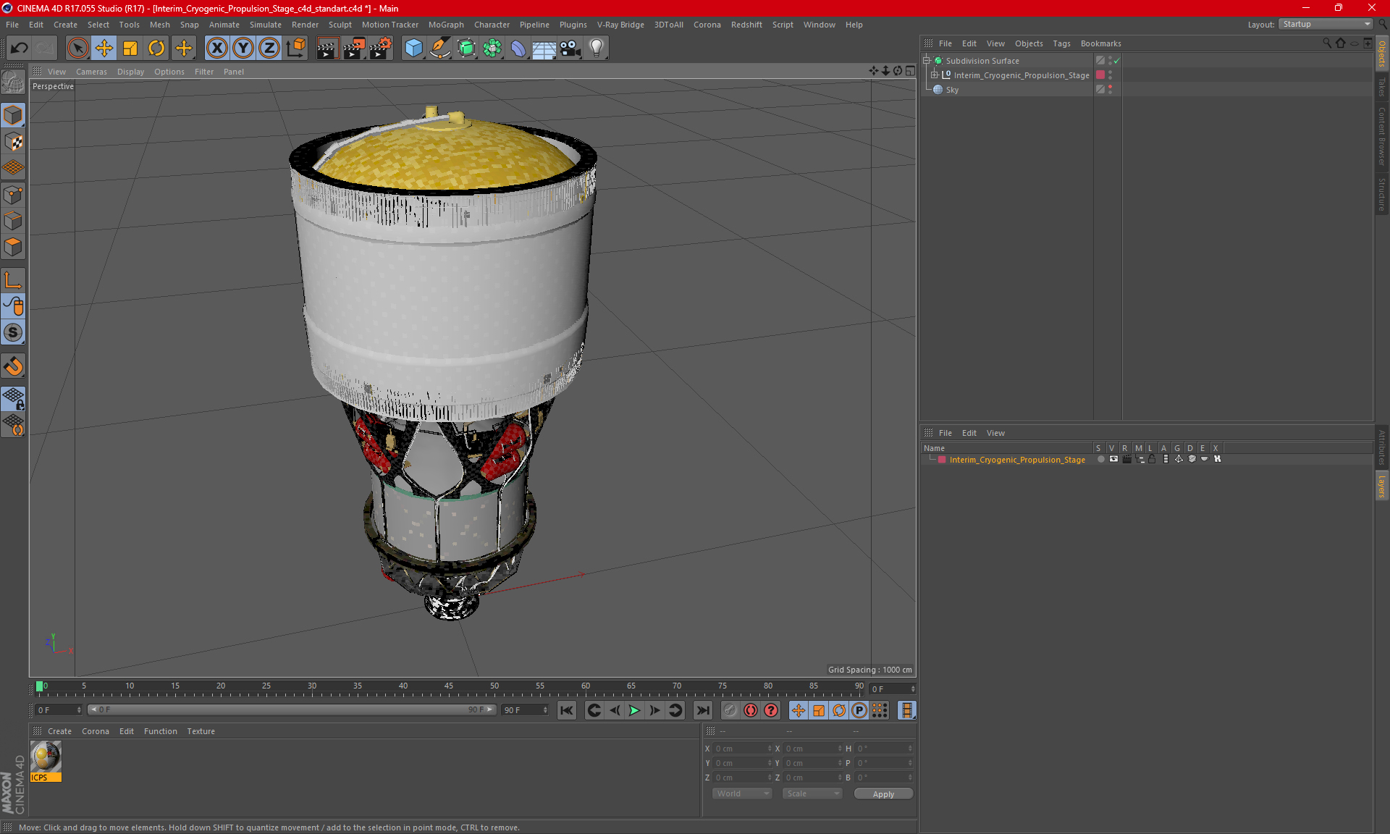Add a Cube primitive object
The height and width of the screenshot is (834, 1390).
click(413, 48)
